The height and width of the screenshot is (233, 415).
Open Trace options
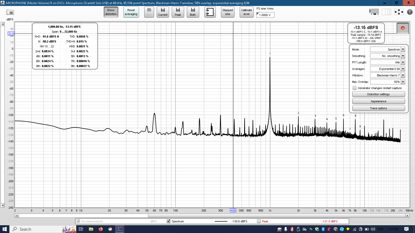click(378, 108)
